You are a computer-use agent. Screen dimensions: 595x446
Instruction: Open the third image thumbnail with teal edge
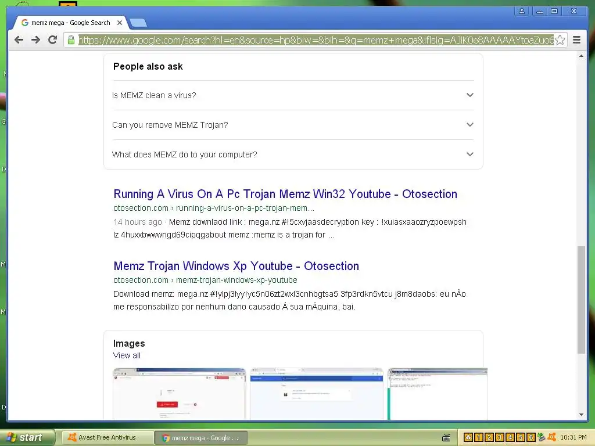[437, 394]
